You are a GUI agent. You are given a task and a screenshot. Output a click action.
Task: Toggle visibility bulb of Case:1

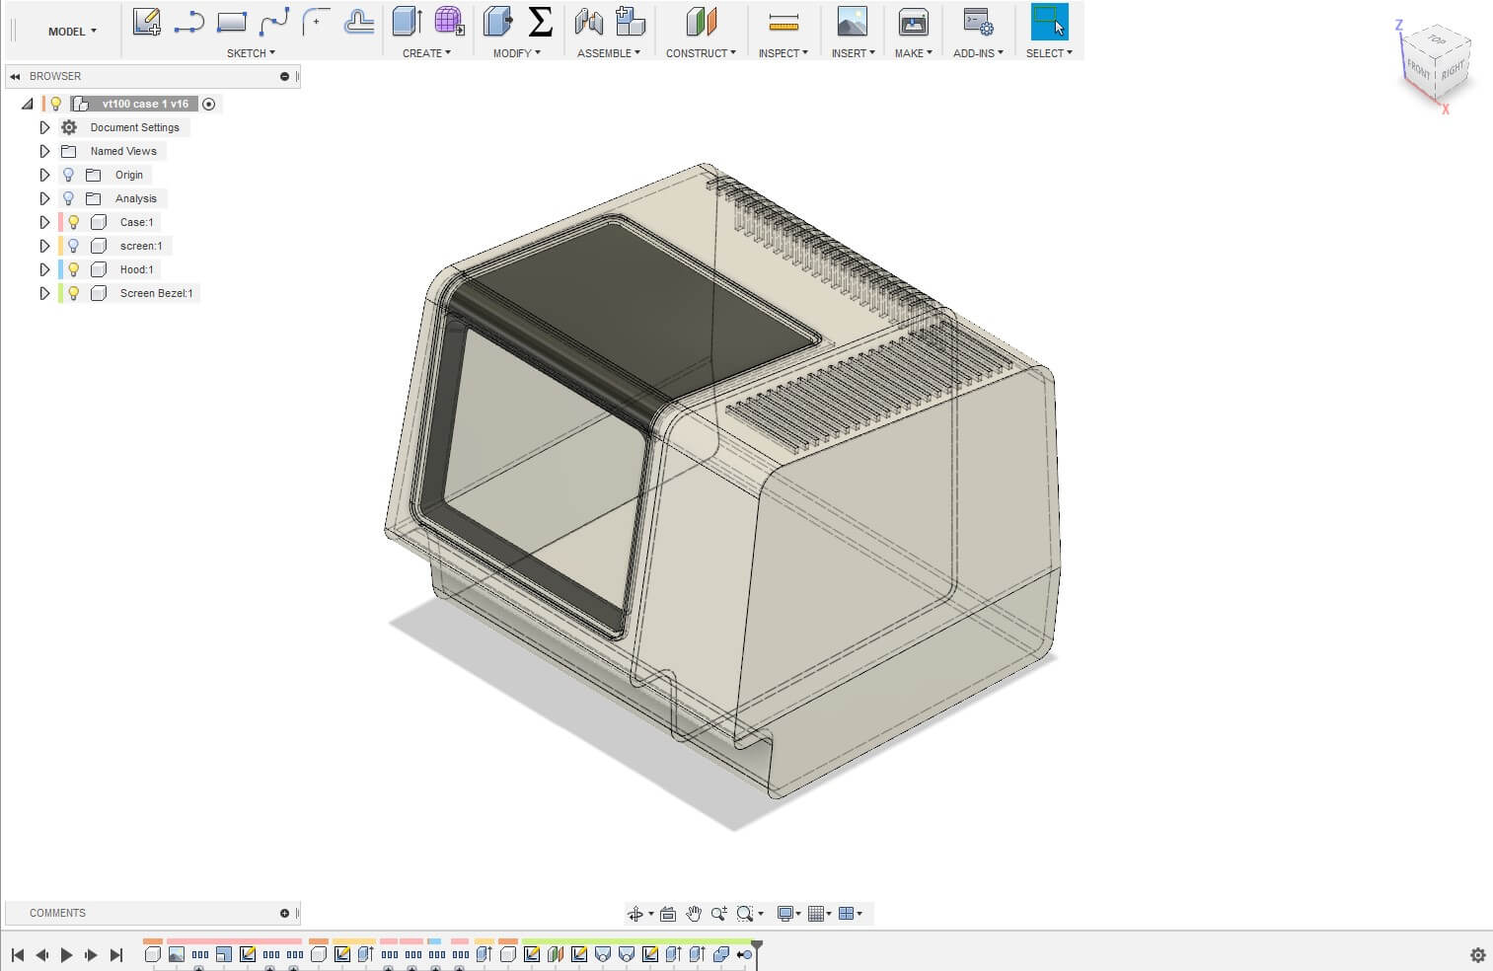(x=74, y=222)
